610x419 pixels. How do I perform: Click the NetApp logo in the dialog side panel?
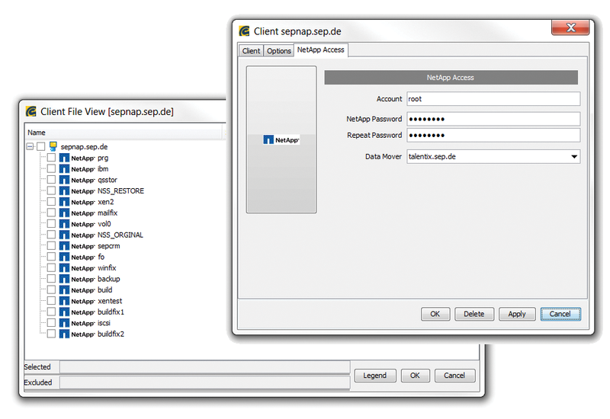[281, 140]
